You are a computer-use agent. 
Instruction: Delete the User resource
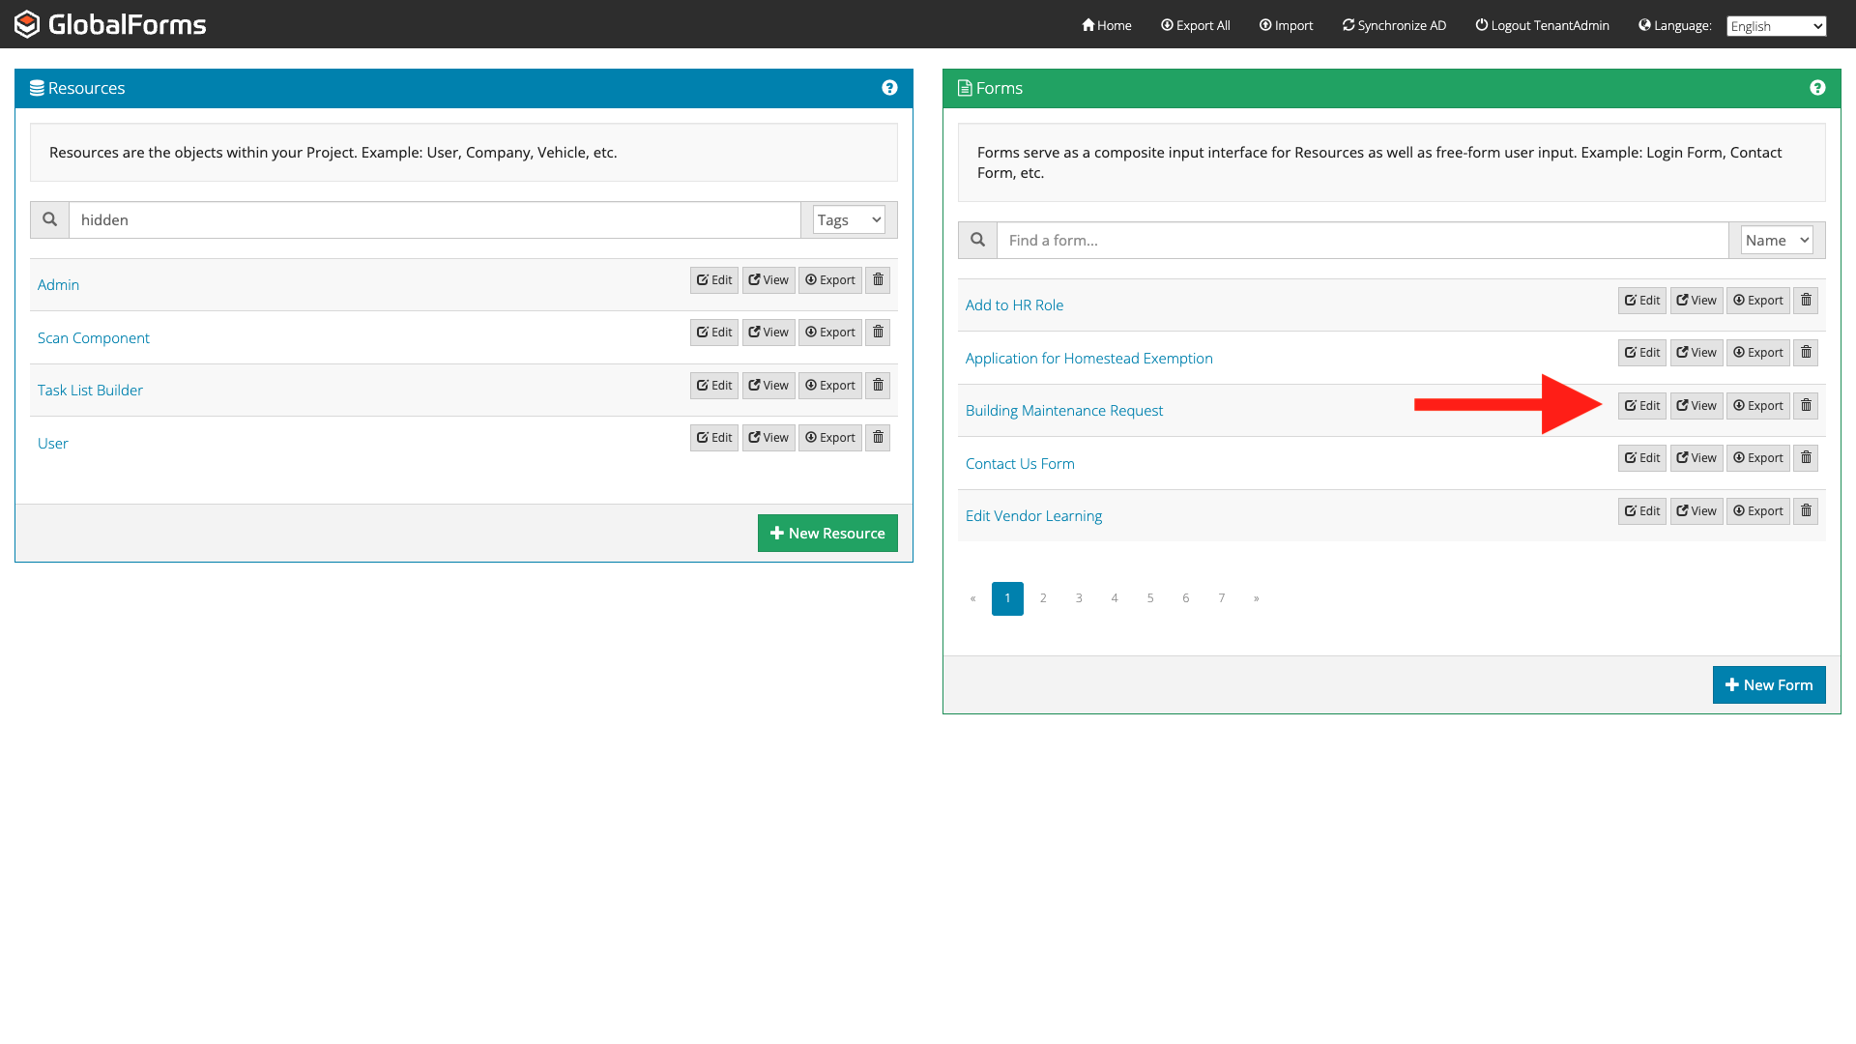click(878, 438)
